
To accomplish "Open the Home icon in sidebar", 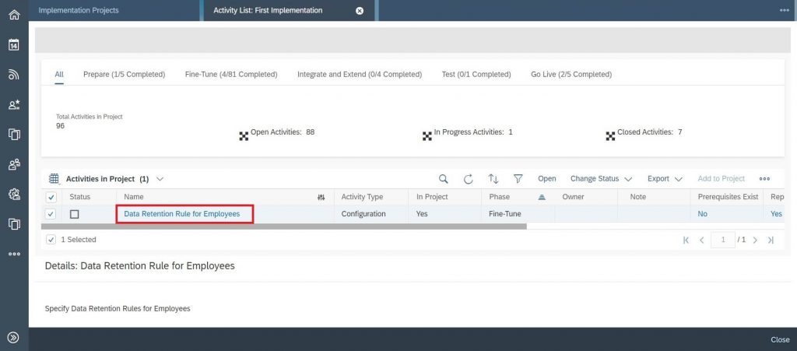I will click(14, 15).
